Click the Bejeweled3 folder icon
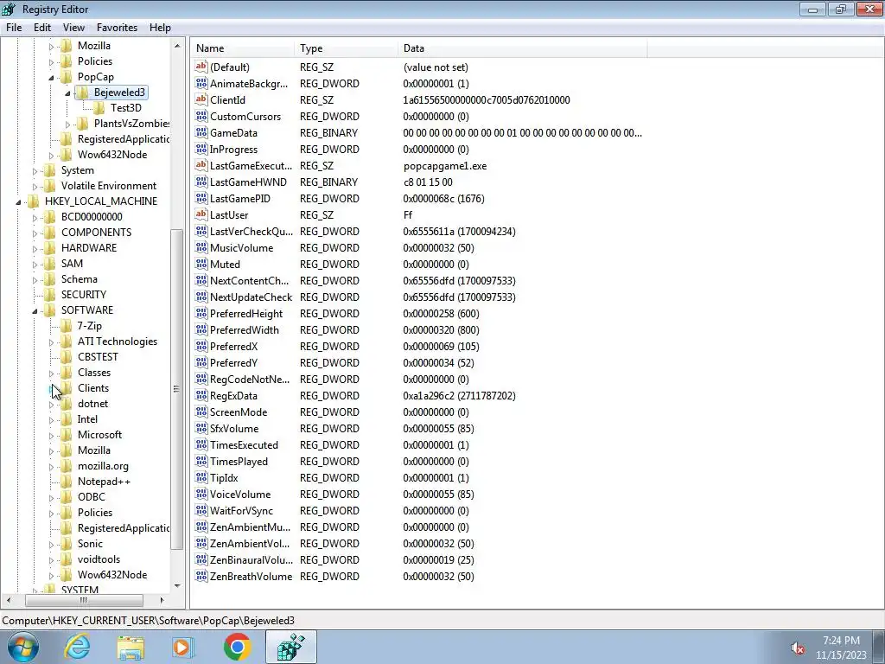The width and height of the screenshot is (885, 664). 82,92
